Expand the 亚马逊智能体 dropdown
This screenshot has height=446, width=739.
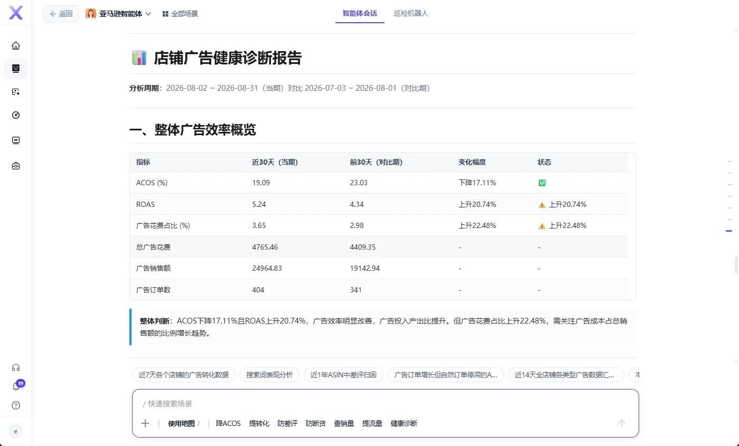point(148,14)
